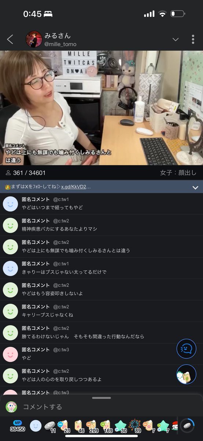The width and height of the screenshot is (203, 441).
Task: Open the MP 38450 points balance
Action: [x=17, y=426]
